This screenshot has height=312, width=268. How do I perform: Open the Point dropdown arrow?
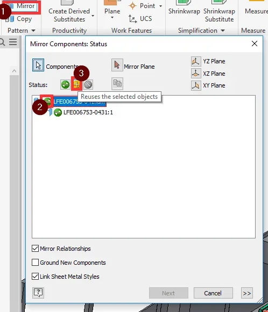coord(160,6)
